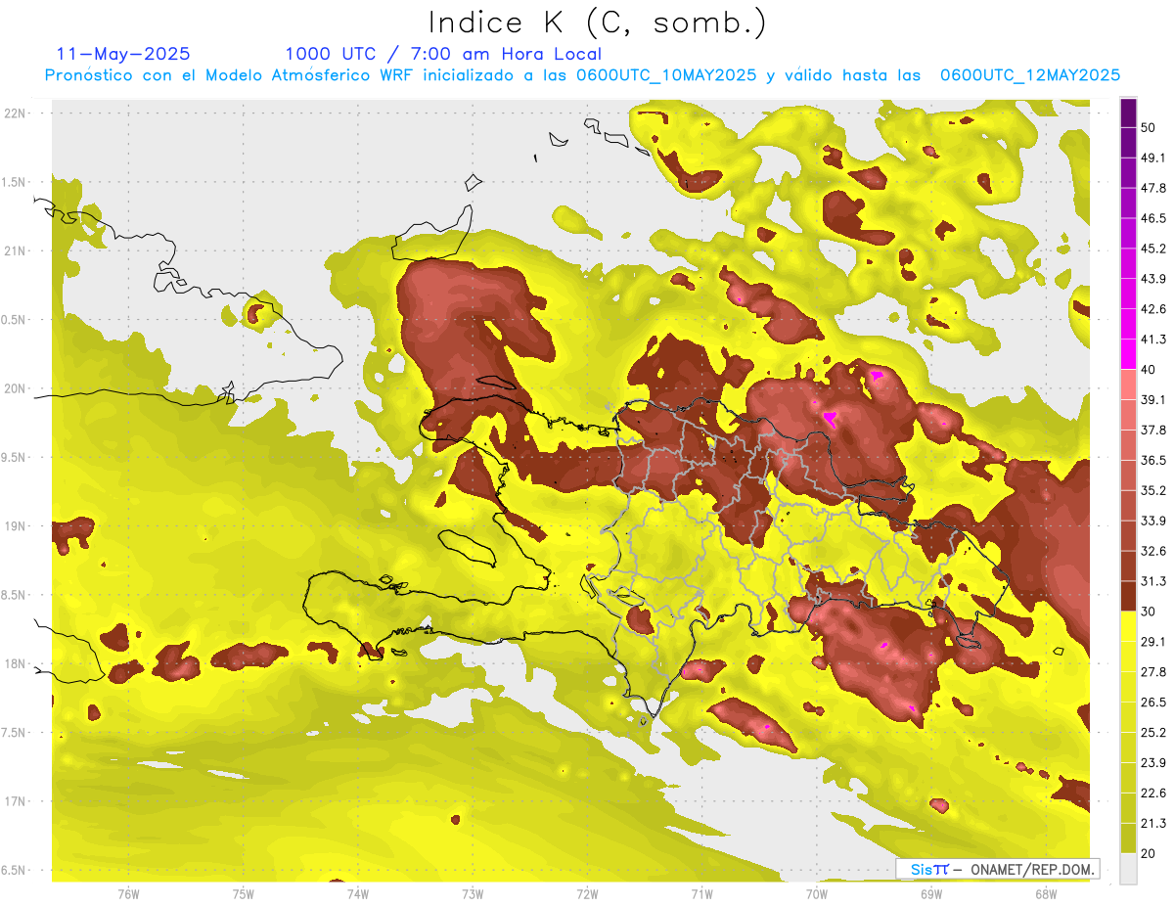Click longitude label '71W'
Viewport: 1174px width, 907px height.
point(701,894)
